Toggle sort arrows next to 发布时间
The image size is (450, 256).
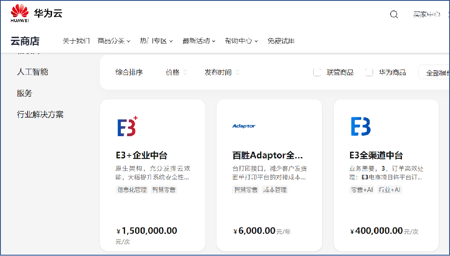click(238, 72)
